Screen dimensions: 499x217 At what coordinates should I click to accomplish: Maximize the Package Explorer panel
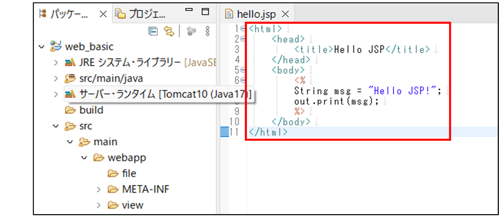click(x=205, y=11)
